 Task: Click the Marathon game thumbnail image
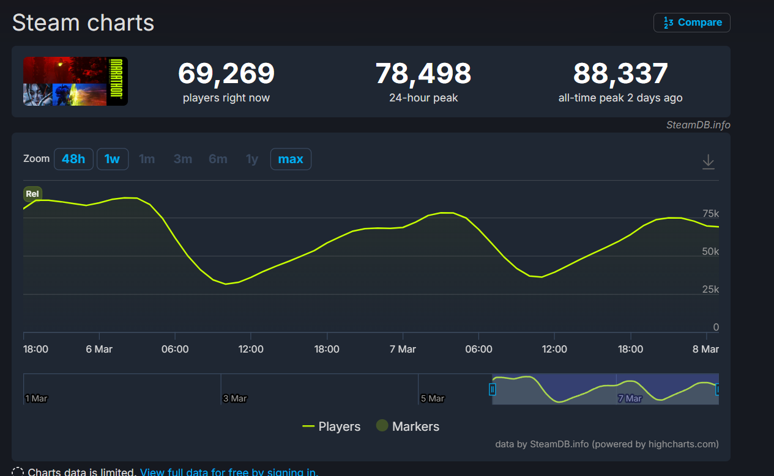tap(75, 81)
